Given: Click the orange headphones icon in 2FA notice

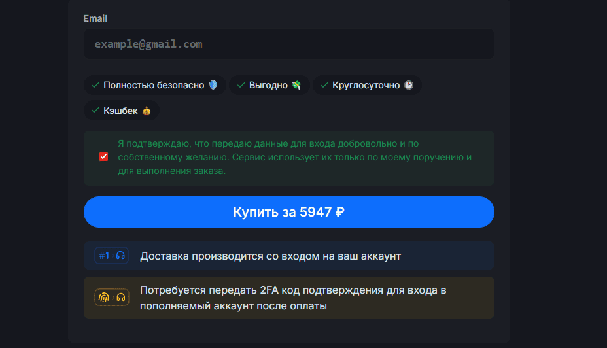Looking at the screenshot, I should point(120,298).
